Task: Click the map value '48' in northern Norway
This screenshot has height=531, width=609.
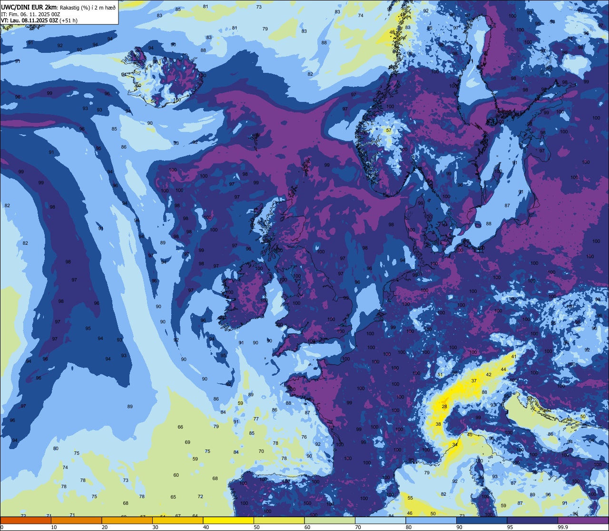Action: coord(393,32)
